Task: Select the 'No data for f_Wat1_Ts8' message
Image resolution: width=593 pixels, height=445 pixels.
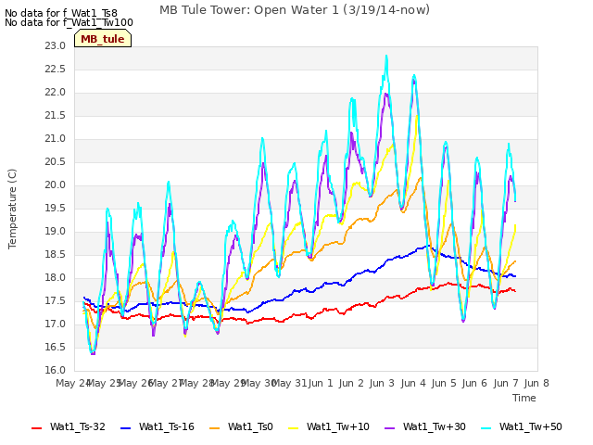Action: pos(61,13)
